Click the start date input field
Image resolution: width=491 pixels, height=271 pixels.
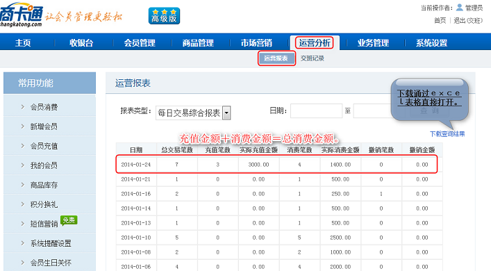point(316,111)
